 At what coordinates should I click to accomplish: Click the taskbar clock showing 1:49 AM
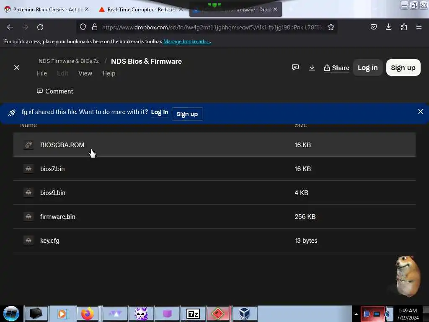pos(408,314)
